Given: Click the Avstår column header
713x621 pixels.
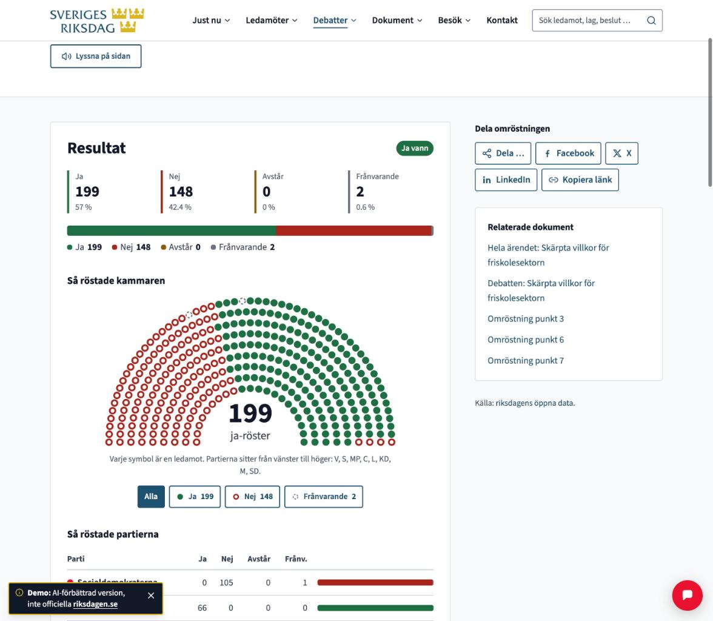Looking at the screenshot, I should [x=259, y=559].
